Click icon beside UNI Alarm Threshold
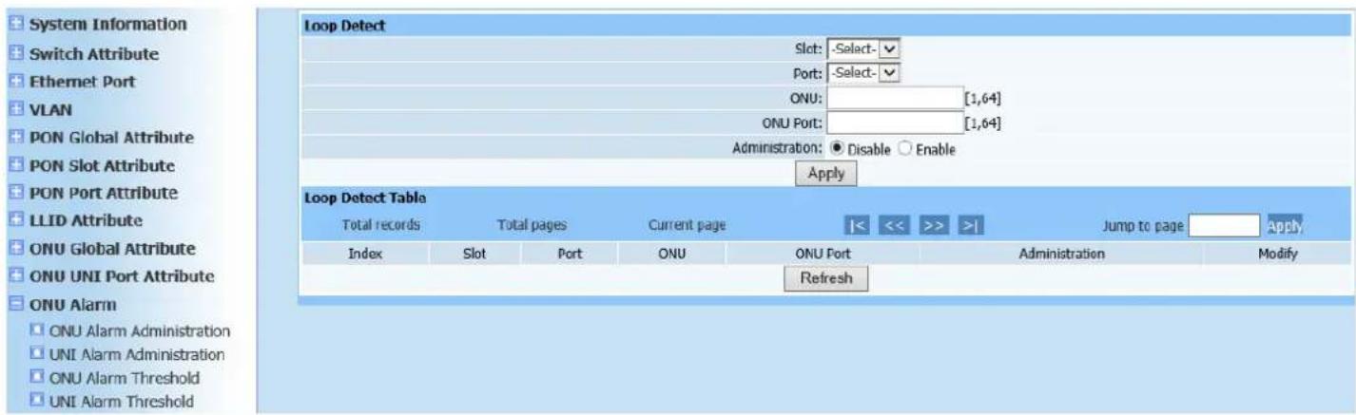Screen dimensions: 1356x415 [x=37, y=400]
